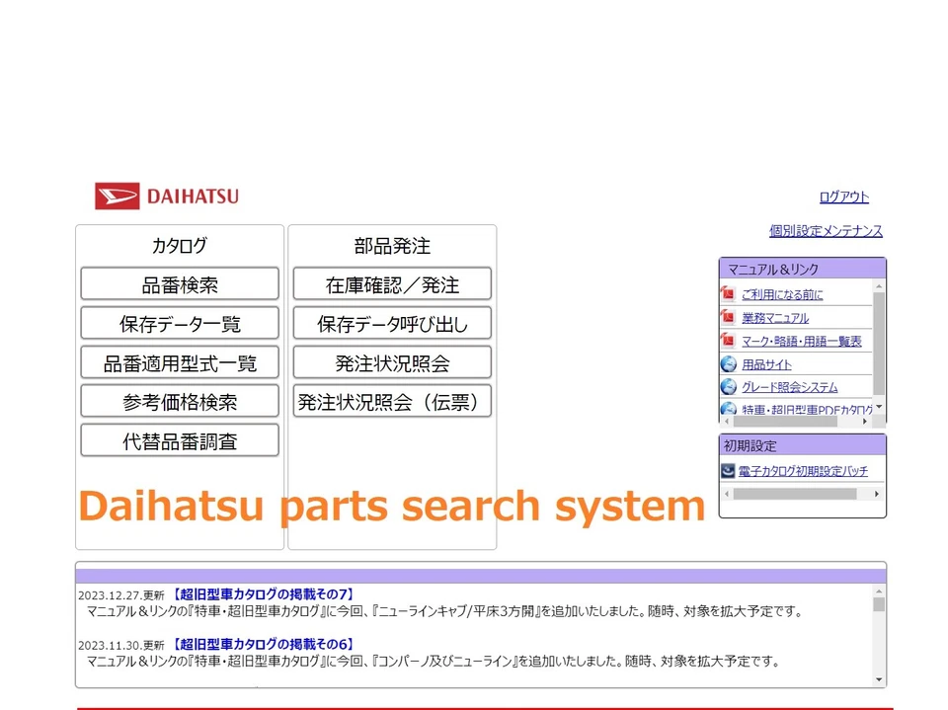
Task: Click 在庫確認／発注 under 部品発注
Action: point(391,283)
